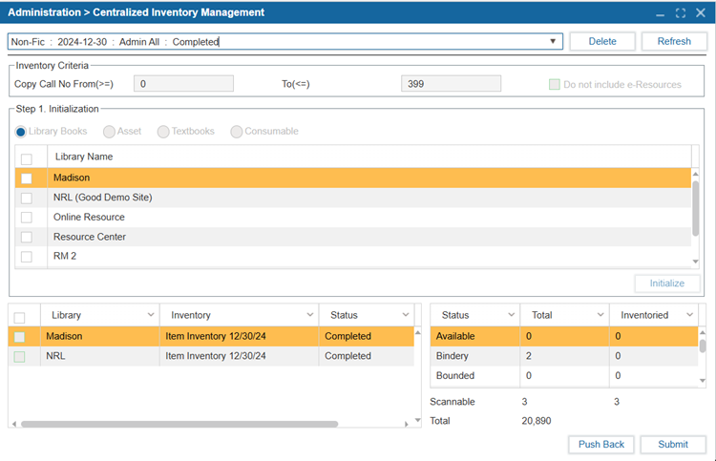
Task: Open the Total column dropdown
Action: pos(600,315)
